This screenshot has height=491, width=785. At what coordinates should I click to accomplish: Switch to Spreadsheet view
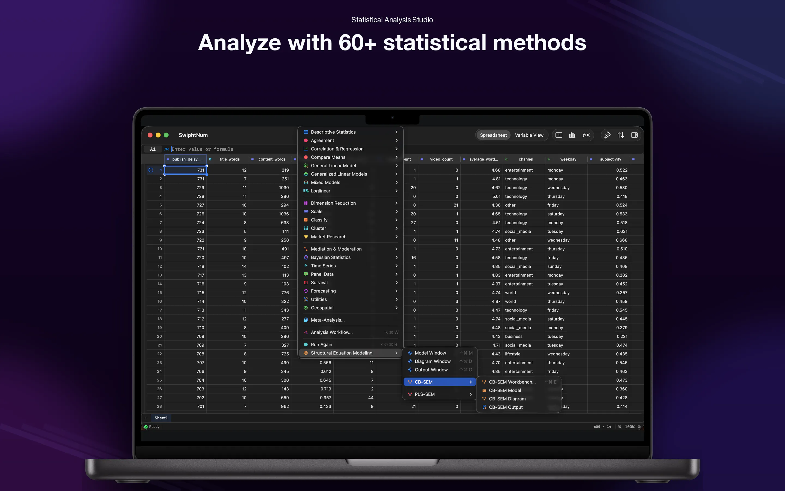point(493,135)
